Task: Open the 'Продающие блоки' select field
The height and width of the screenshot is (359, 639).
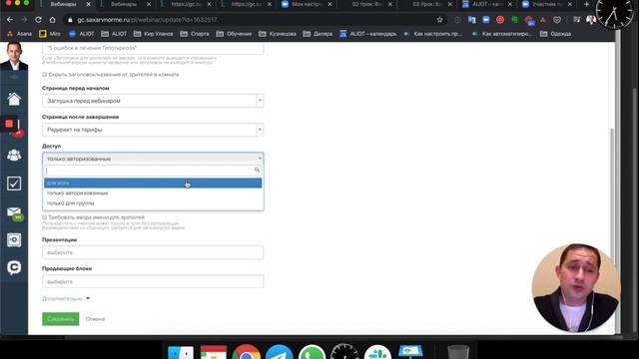Action: pyautogui.click(x=153, y=281)
